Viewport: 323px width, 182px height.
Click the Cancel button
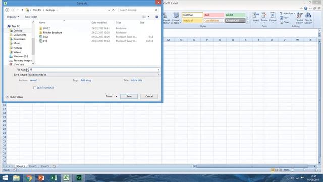point(149,96)
